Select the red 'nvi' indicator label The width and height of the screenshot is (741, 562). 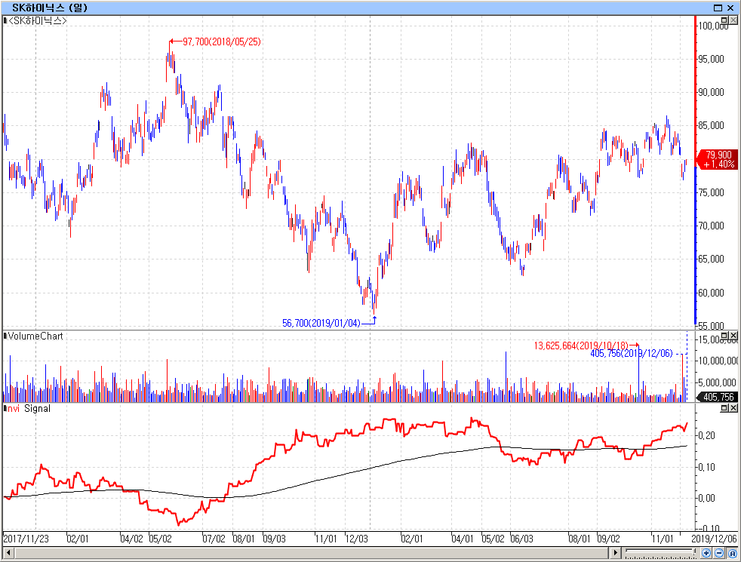[14, 409]
